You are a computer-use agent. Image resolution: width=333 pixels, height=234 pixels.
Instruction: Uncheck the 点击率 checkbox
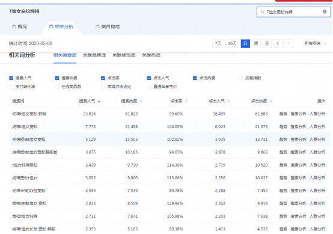[x=103, y=78]
